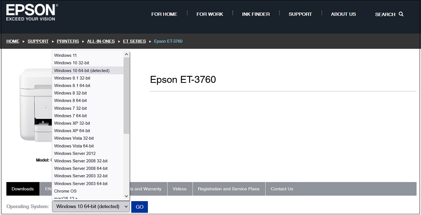Image resolution: width=421 pixels, height=215 pixels.
Task: Open the SUPPORT menu in header
Action: coord(300,14)
